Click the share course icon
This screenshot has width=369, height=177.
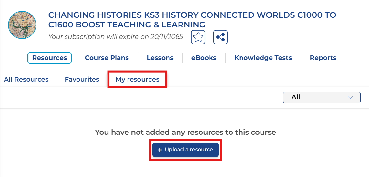click(x=220, y=37)
